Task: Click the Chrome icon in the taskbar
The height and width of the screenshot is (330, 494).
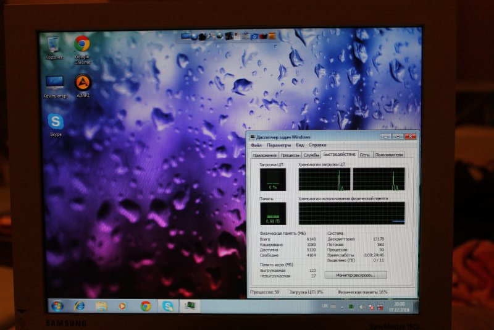Action: (146, 306)
